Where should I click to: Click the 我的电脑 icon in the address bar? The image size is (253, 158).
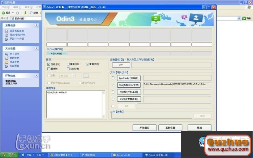(13, 18)
